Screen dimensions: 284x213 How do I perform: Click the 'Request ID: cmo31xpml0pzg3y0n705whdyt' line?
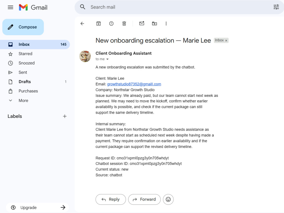(x=132, y=158)
